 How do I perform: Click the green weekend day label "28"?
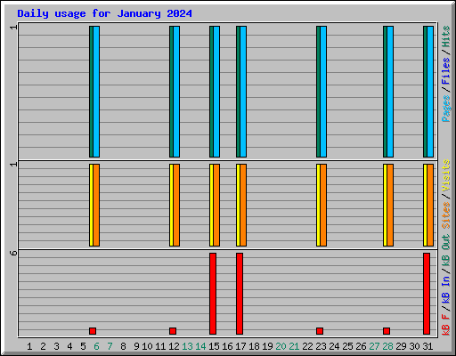[x=387, y=346]
